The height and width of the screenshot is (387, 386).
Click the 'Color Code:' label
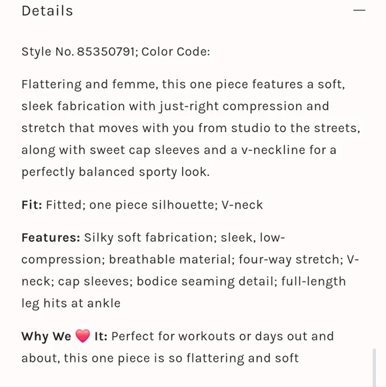175,51
